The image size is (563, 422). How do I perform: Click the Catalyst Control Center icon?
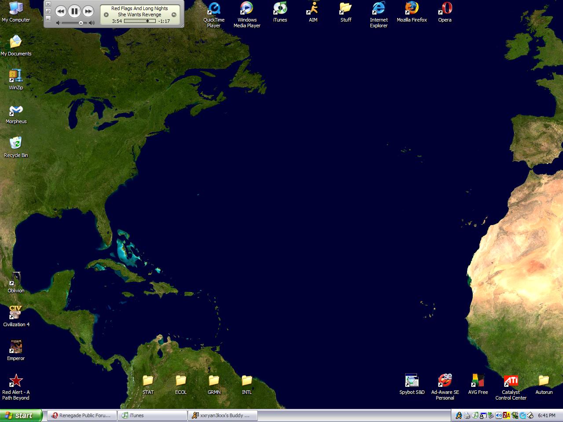tap(511, 381)
